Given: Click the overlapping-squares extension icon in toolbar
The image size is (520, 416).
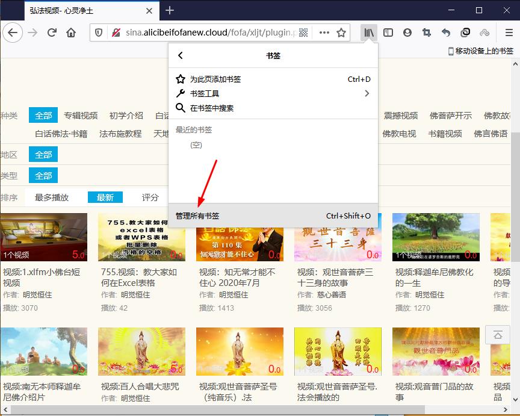Looking at the screenshot, I should (x=465, y=33).
